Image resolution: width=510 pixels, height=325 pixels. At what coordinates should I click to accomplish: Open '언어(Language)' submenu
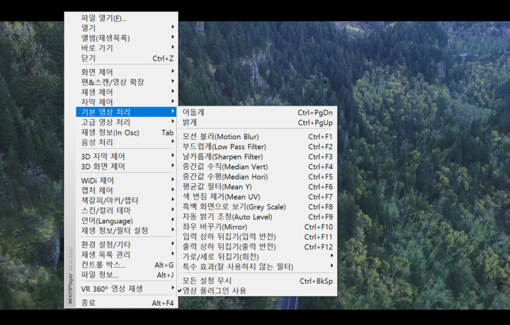(126, 221)
